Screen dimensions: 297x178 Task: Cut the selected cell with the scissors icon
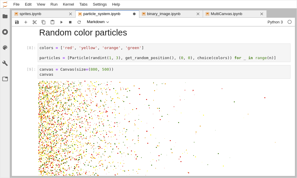(x=35, y=22)
